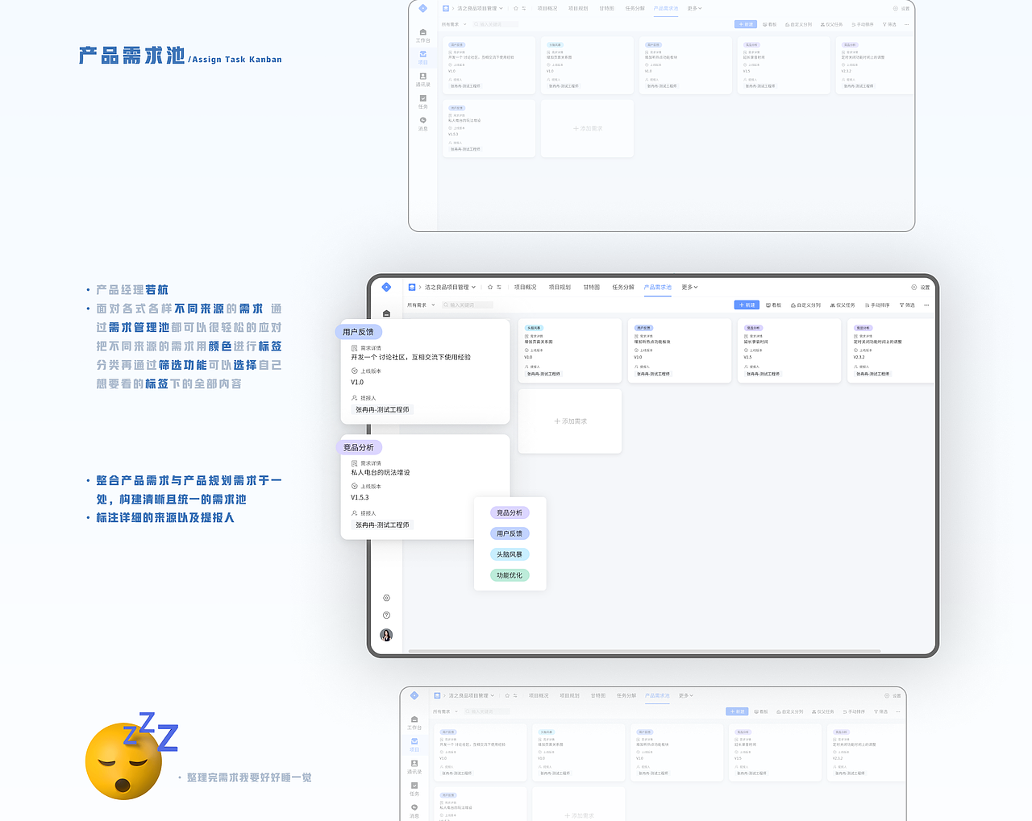Open the 更多 chevron dropdown
This screenshot has width=1032, height=821.
pos(690,287)
